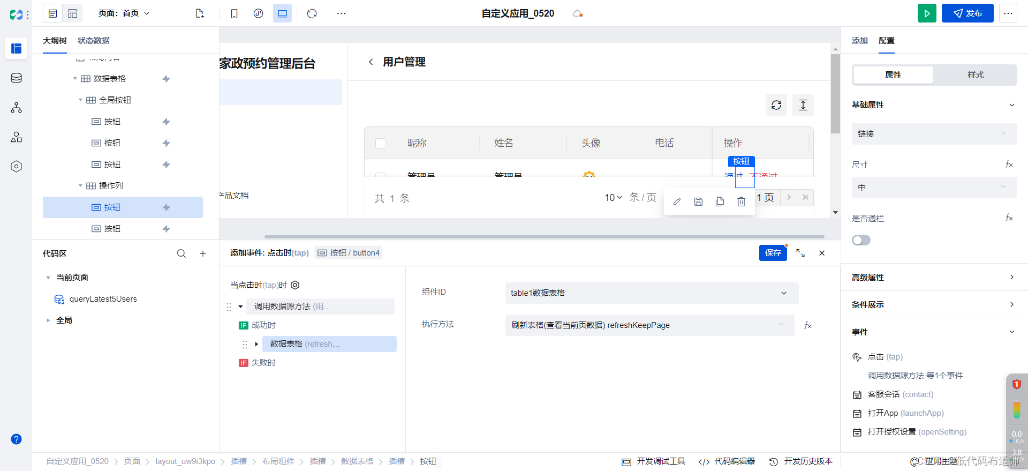Click the fx icon beside 是否通栏
The image size is (1028, 471).
(1009, 218)
